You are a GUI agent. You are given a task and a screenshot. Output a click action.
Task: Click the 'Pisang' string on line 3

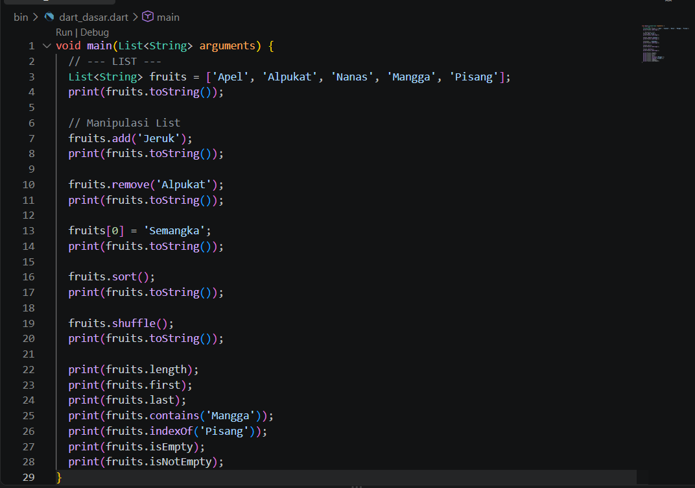click(473, 77)
